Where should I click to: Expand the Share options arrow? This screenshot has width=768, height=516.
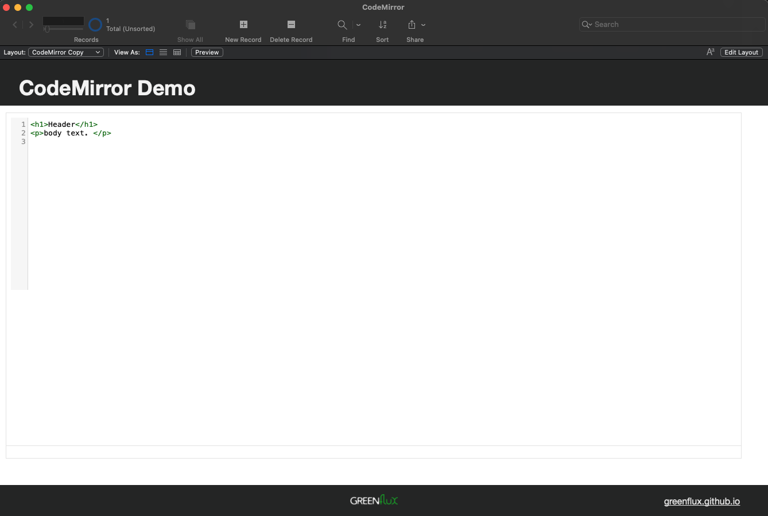(424, 25)
